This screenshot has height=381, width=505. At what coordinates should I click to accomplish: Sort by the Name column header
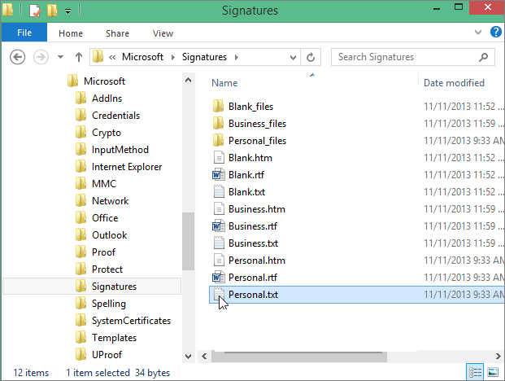coord(224,83)
